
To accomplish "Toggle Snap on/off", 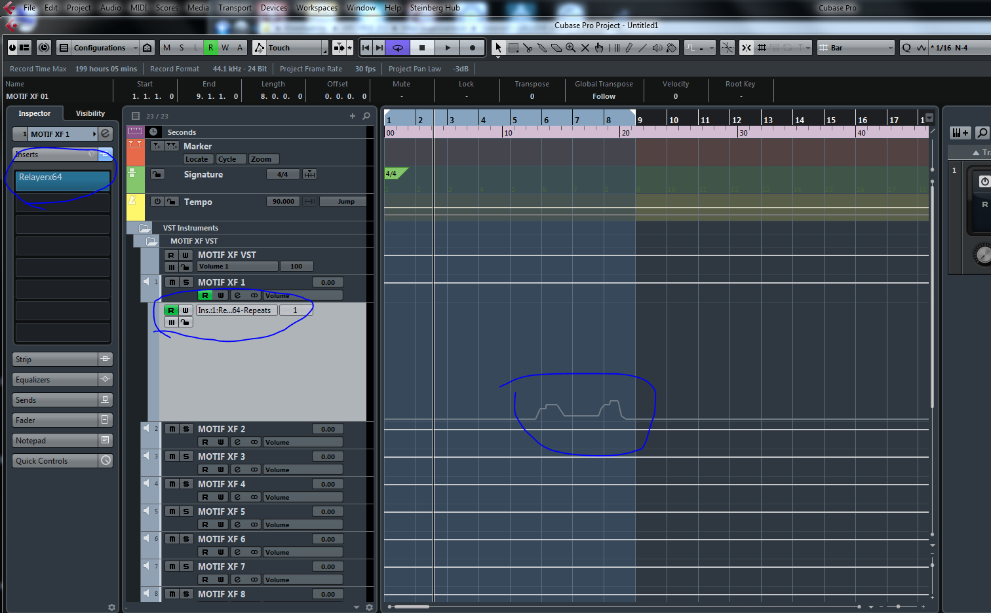I will (747, 48).
